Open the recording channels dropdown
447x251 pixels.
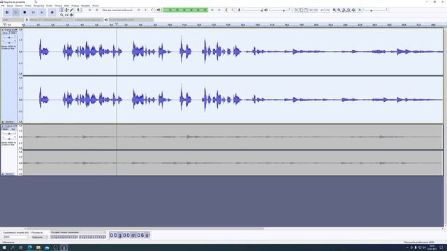(x=89, y=20)
